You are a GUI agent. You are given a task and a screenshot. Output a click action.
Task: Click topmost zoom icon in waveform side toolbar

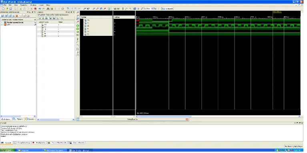click(x=78, y=12)
